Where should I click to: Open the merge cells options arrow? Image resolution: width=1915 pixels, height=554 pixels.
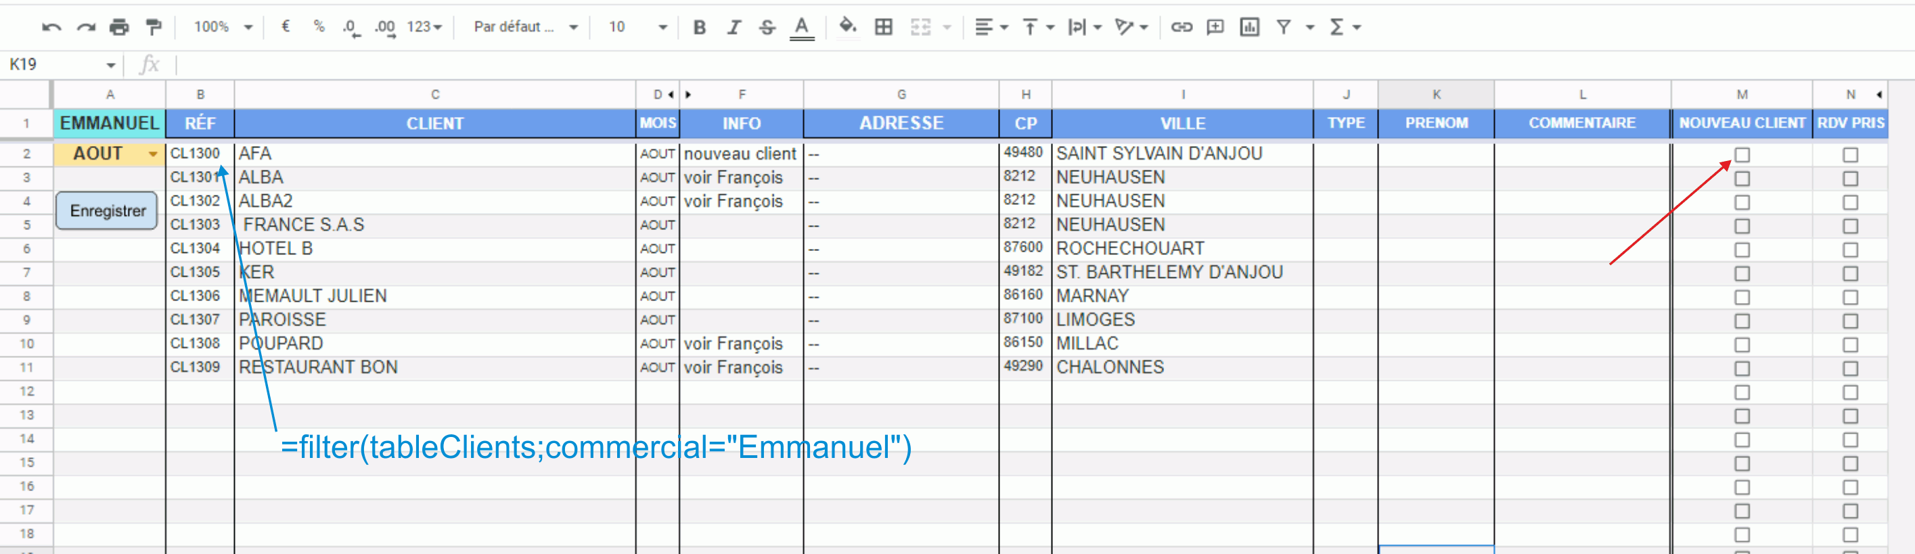pyautogui.click(x=947, y=28)
